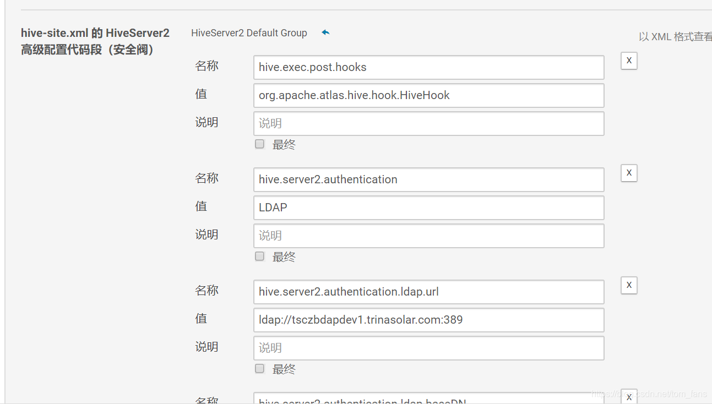This screenshot has width=712, height=404.
Task: Focus the 说明 field under ldap URL value
Action: click(x=429, y=348)
